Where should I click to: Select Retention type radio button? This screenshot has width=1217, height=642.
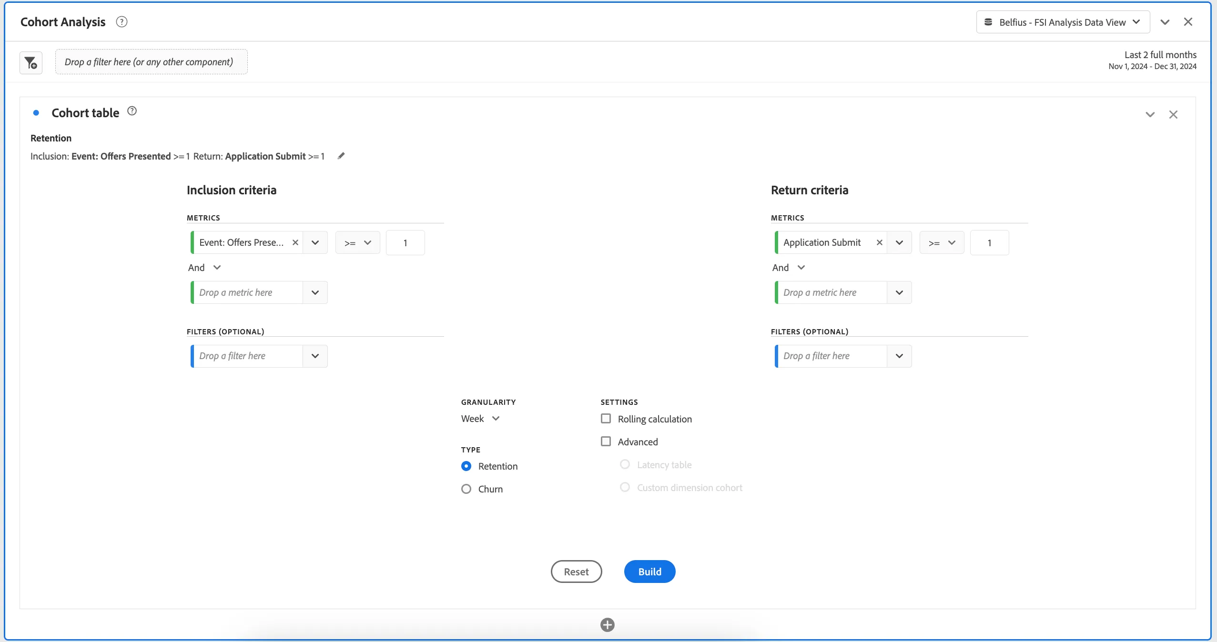click(x=467, y=466)
